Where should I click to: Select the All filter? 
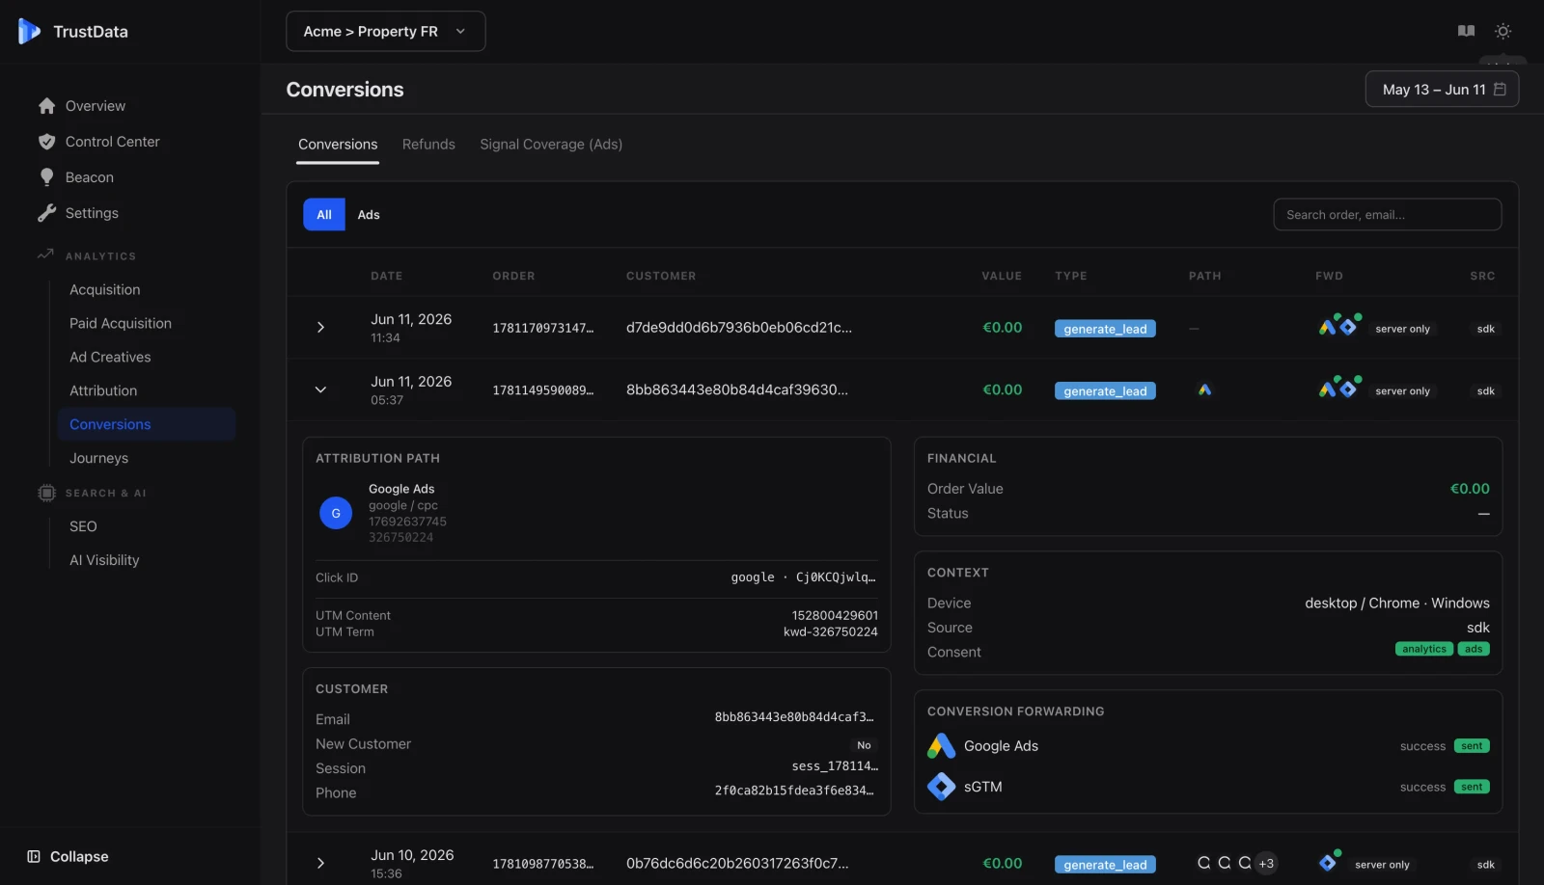click(x=324, y=215)
